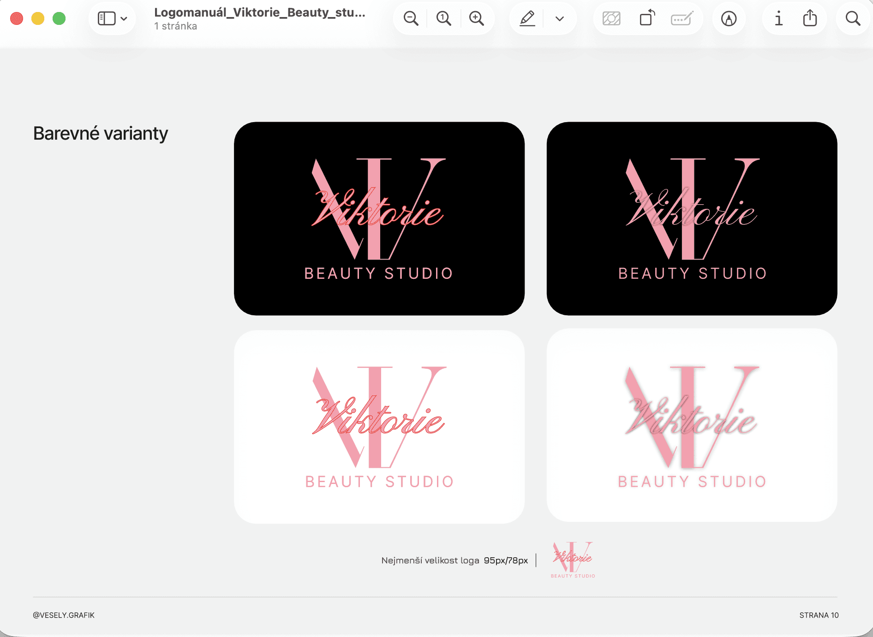Image resolution: width=873 pixels, height=637 pixels.
Task: Open the document info inspector
Action: pos(779,19)
